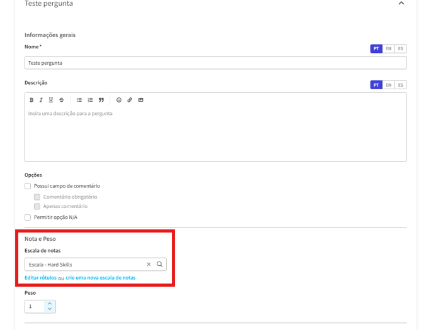Clear the selected 'Escala - Hard Skills' value
Image resolution: width=433 pixels, height=330 pixels.
coord(149,265)
